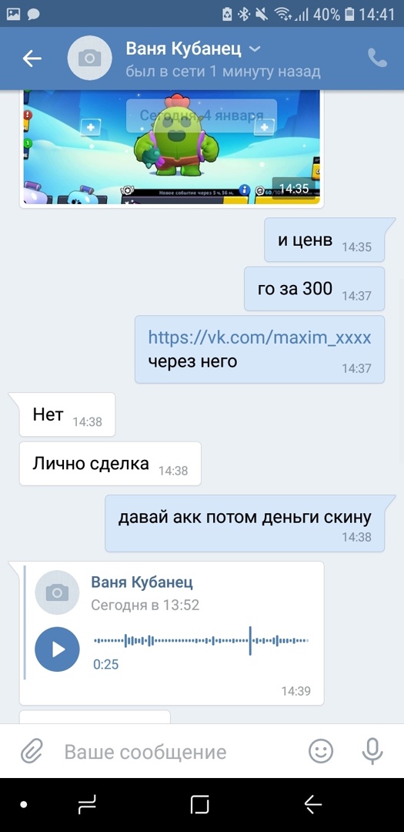Open Android recent apps button
The height and width of the screenshot is (832, 404).
87,805
